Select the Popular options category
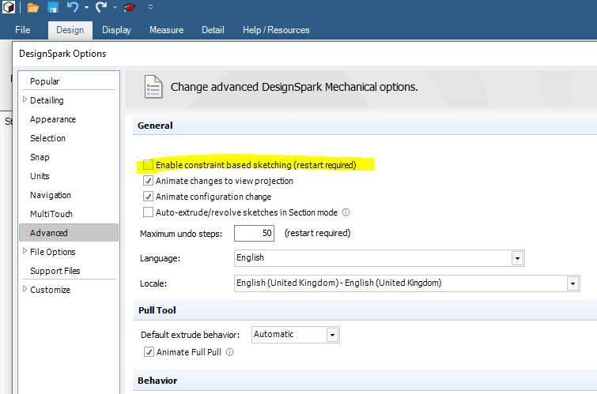The width and height of the screenshot is (597, 394). click(44, 81)
